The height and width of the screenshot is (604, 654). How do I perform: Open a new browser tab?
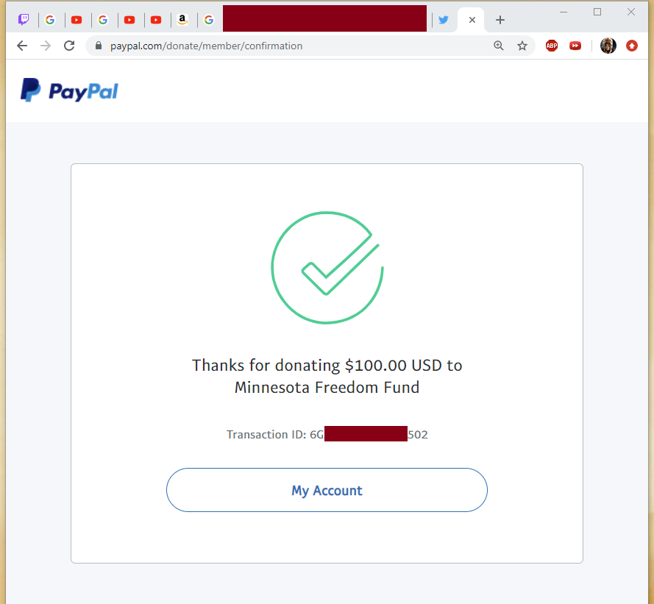(500, 20)
